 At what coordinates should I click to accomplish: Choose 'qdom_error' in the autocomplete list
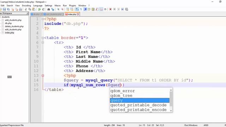pos(140,91)
